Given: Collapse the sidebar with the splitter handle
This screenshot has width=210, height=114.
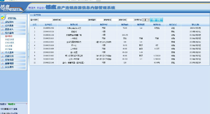Looking at the screenshot, I should point(29,46).
